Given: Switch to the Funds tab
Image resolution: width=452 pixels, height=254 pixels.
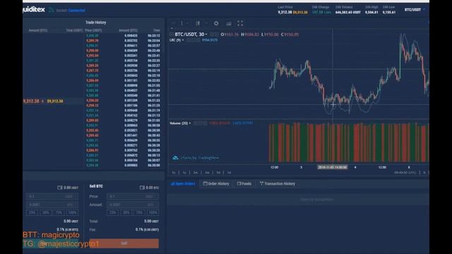Looking at the screenshot, I should coord(244,183).
